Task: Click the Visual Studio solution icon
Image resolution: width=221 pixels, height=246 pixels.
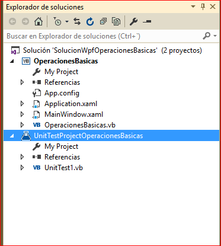Action: pyautogui.click(x=15, y=50)
